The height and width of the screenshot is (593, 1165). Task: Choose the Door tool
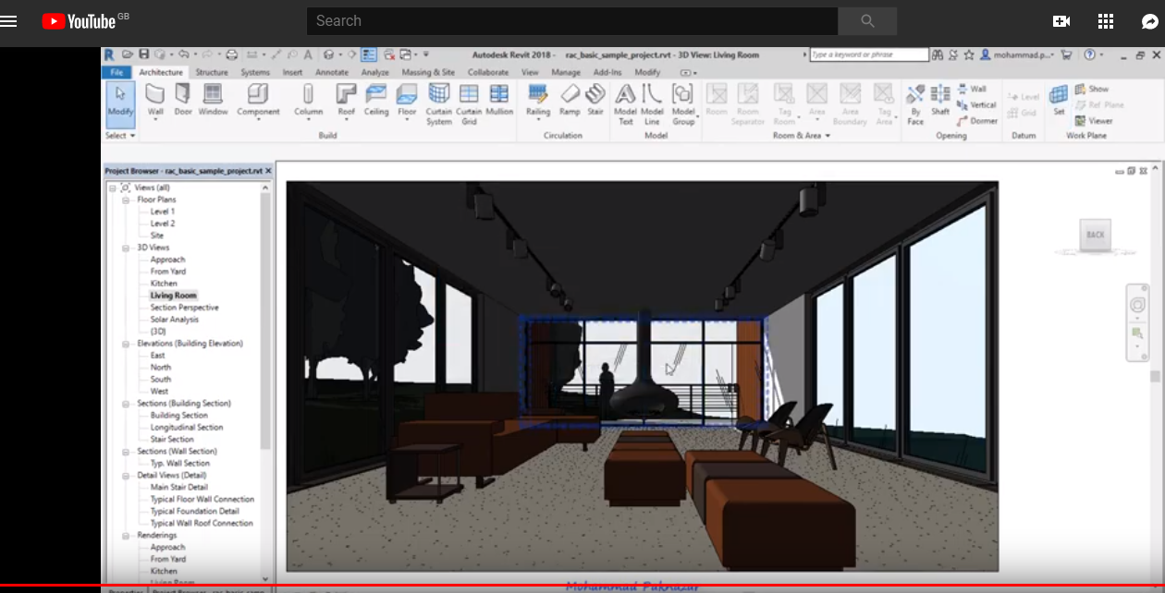tap(183, 101)
